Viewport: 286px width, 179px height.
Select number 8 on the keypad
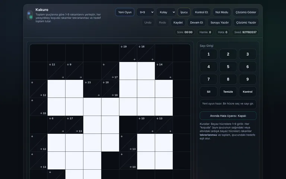228,79
